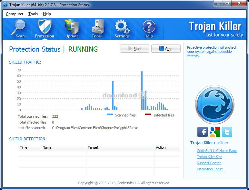Open the Support Center link
Image resolution: width=249 pixels, height=190 pixels.
click(x=209, y=163)
